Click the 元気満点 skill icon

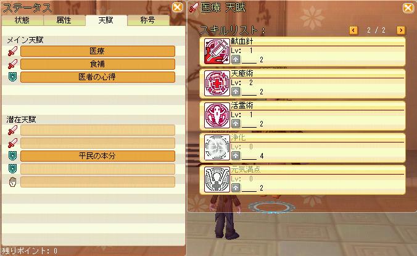[217, 180]
